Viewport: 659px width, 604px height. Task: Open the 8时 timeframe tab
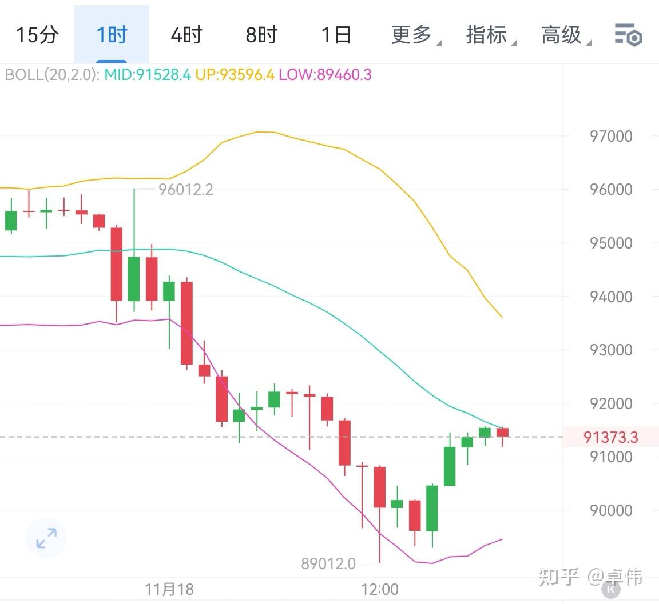click(x=261, y=35)
